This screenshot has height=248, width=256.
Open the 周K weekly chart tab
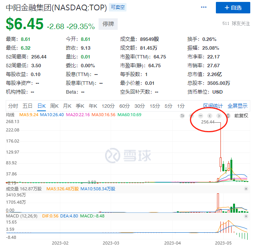[54, 106]
